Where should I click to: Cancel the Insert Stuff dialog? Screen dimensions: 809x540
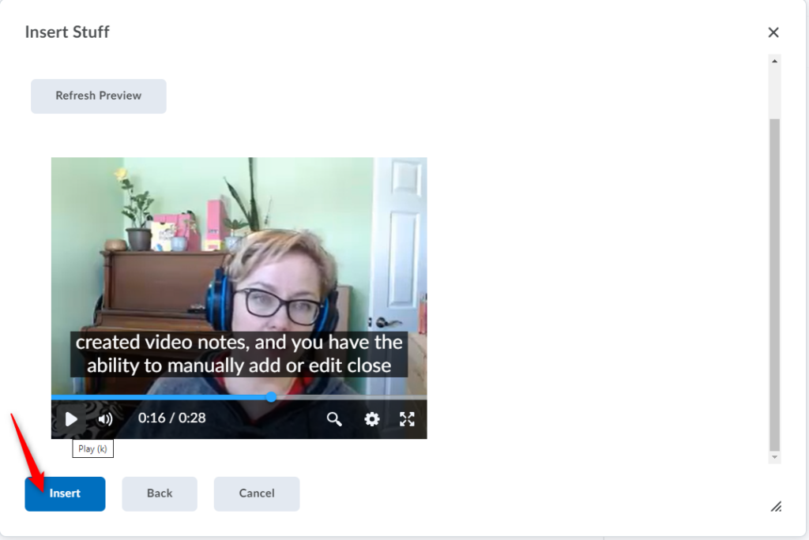[x=257, y=493]
